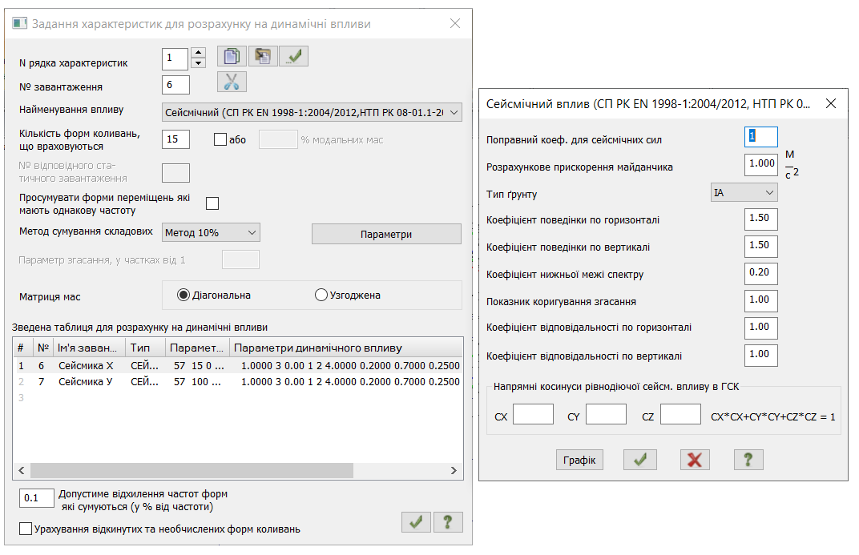Open help in dynamic characteristics dialog
The width and height of the screenshot is (859, 555).
pyautogui.click(x=448, y=522)
